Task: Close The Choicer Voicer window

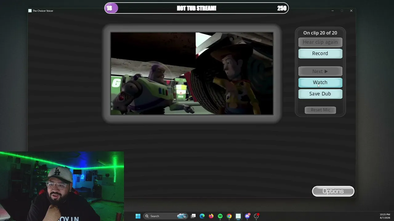Action: click(351, 11)
